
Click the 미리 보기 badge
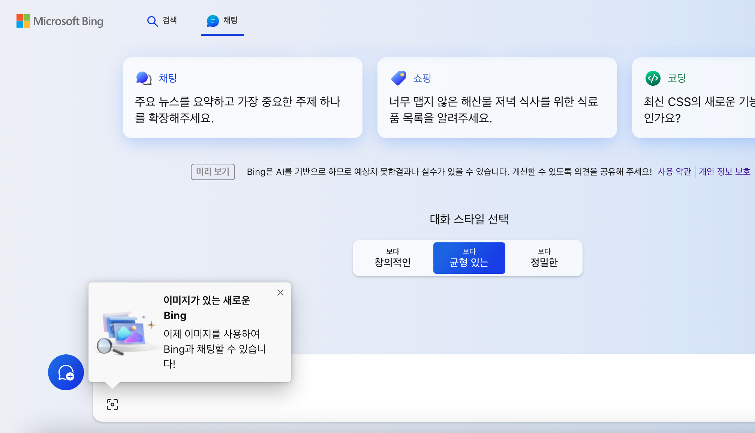[x=213, y=172]
